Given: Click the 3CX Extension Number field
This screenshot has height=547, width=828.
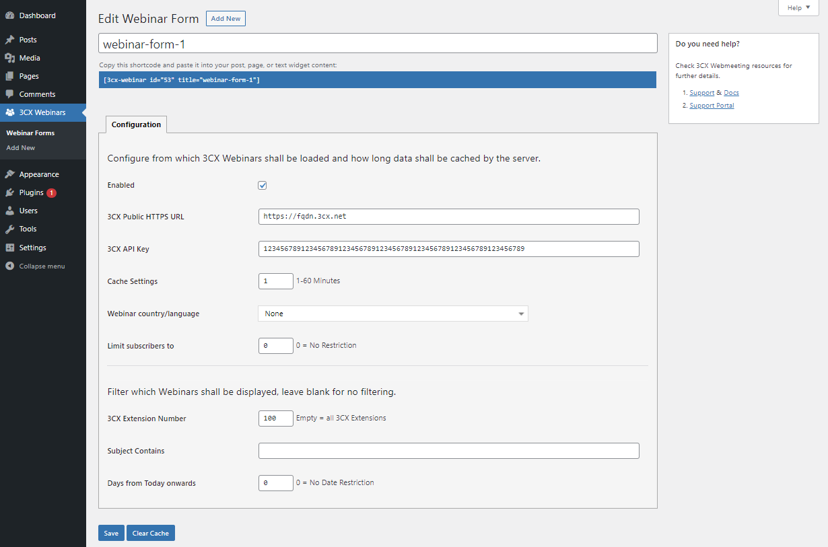Looking at the screenshot, I should click(276, 418).
